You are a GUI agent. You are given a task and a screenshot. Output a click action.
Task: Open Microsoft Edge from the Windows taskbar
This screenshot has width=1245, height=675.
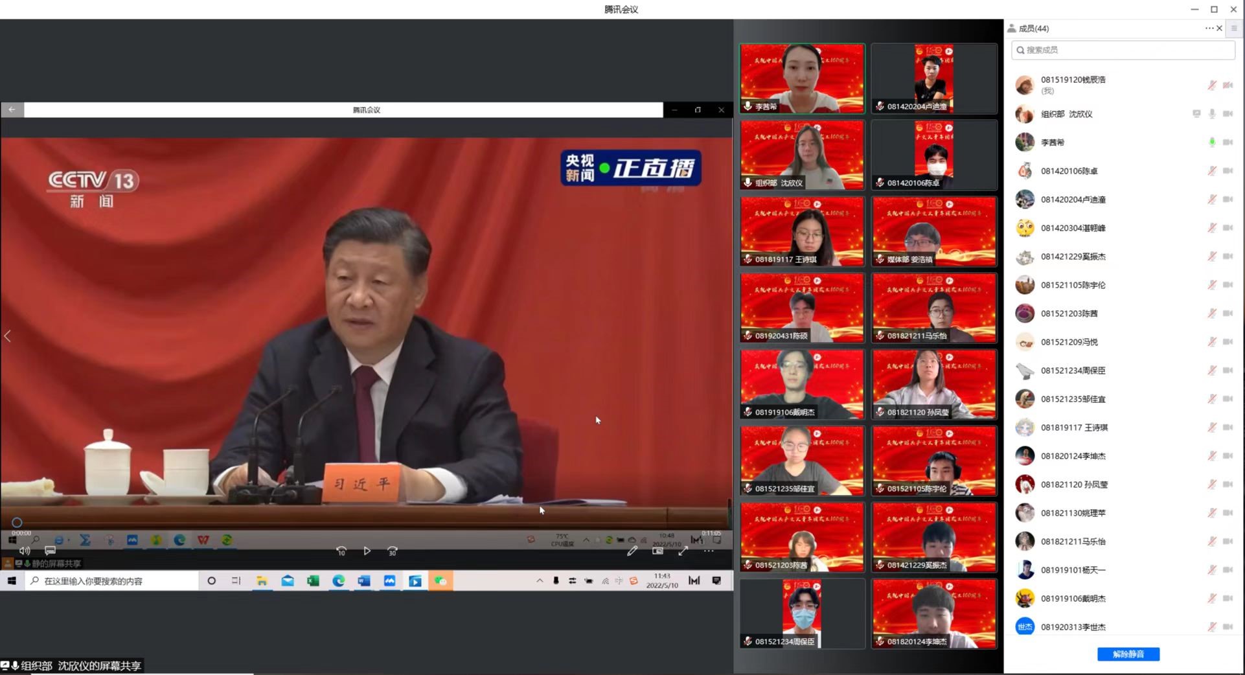pyautogui.click(x=338, y=581)
